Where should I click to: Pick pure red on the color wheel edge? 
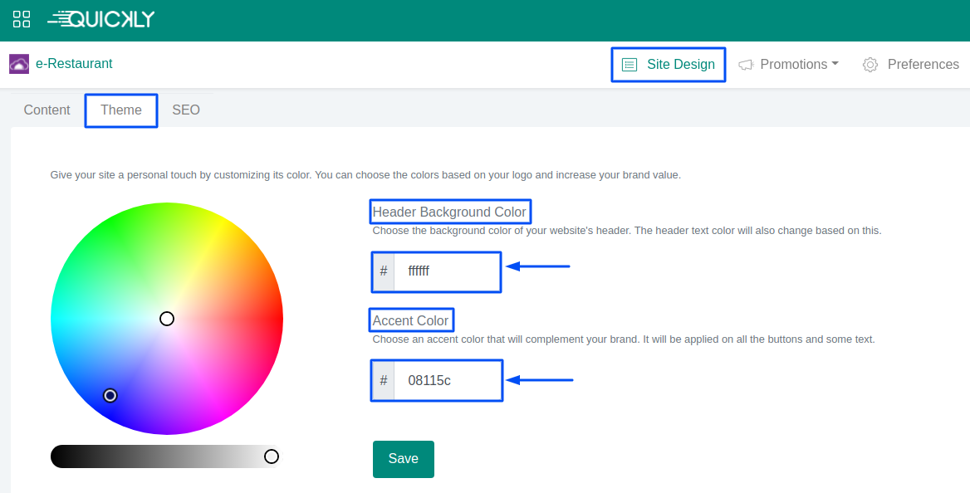[x=280, y=319]
